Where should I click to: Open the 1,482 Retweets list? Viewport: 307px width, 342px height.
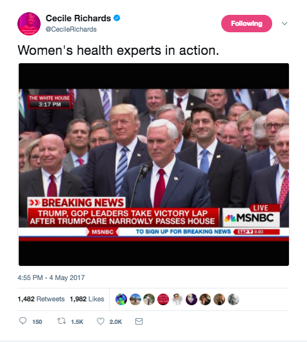[41, 299]
